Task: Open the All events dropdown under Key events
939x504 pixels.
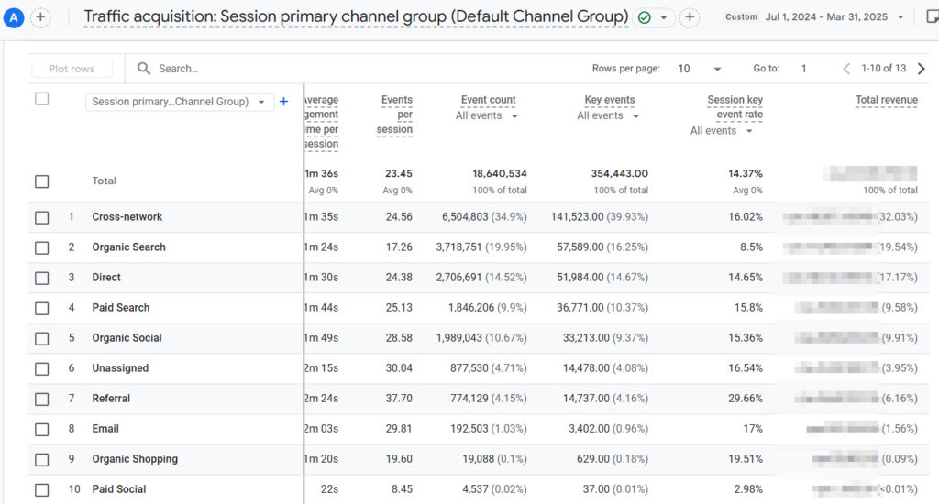Action: coord(609,116)
